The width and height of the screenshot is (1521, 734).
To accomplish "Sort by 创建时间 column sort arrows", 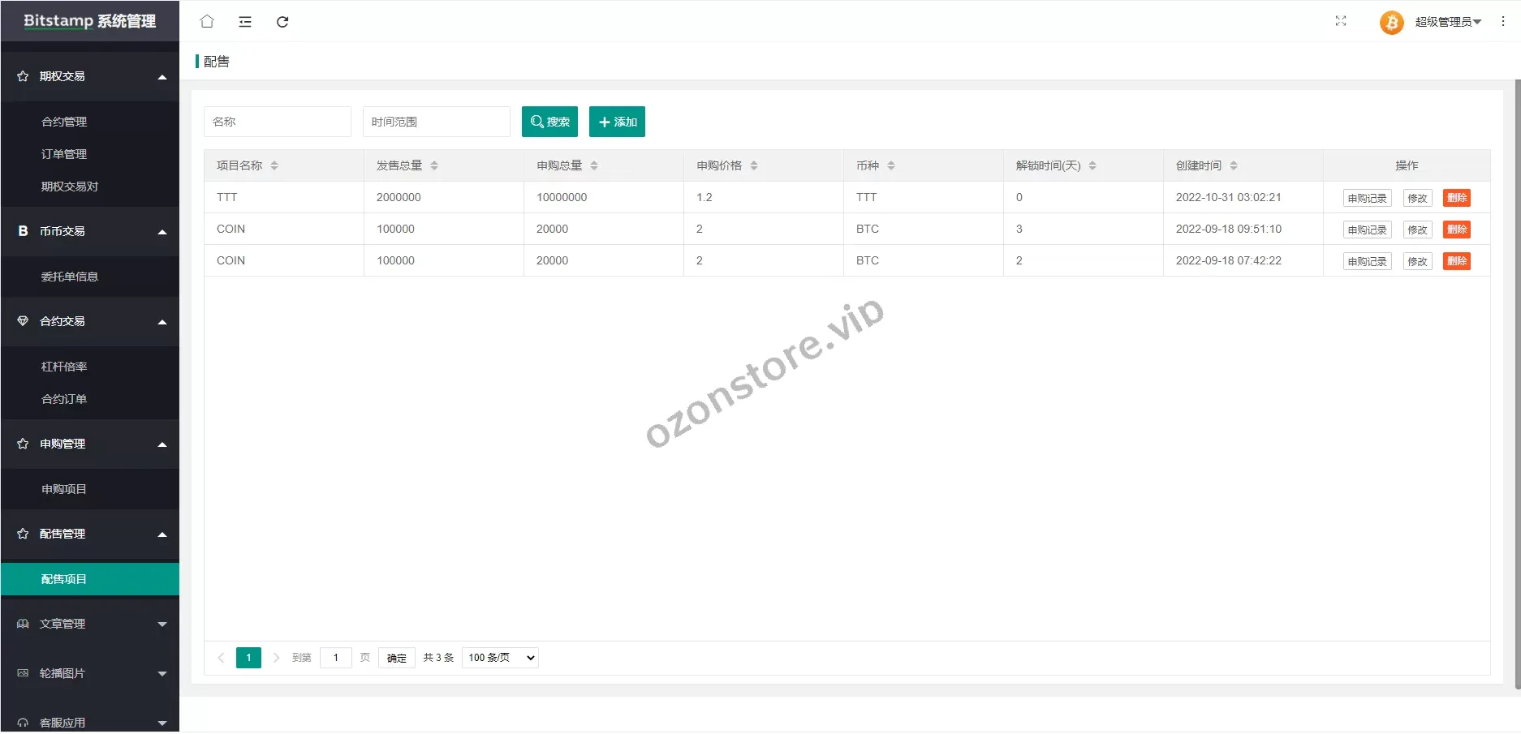I will 1234,165.
